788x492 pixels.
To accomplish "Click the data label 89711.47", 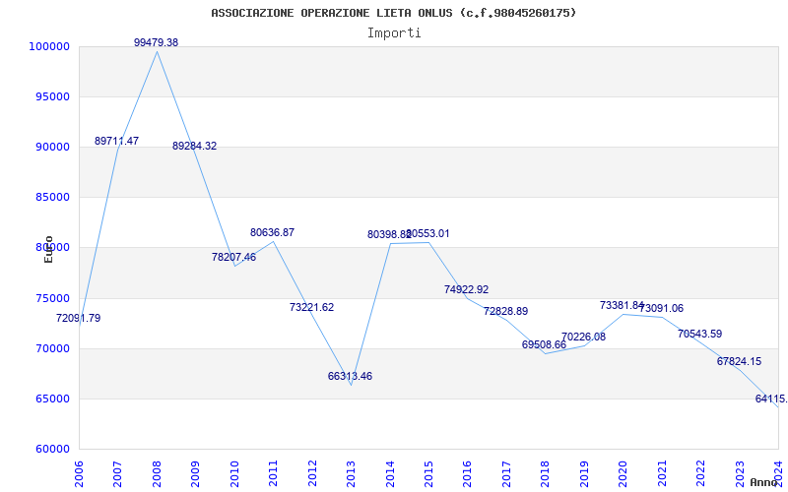I will click(116, 141).
